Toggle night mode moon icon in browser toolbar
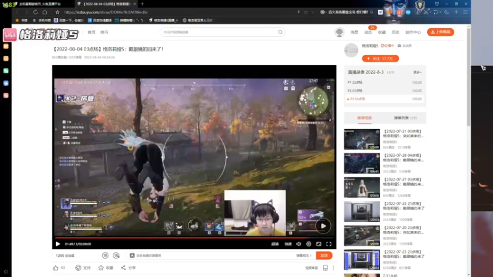The width and height of the screenshot is (493, 277). click(447, 12)
